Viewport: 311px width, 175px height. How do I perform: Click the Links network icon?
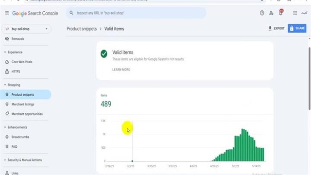pos(7,173)
